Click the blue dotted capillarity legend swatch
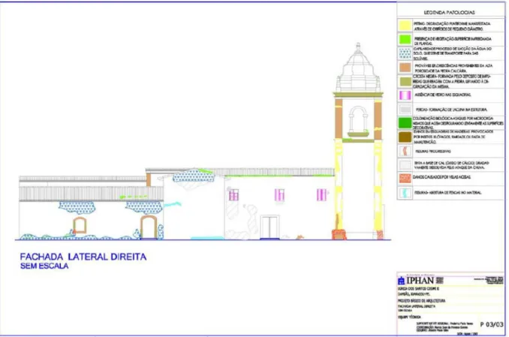509x337 pixels. coord(405,53)
